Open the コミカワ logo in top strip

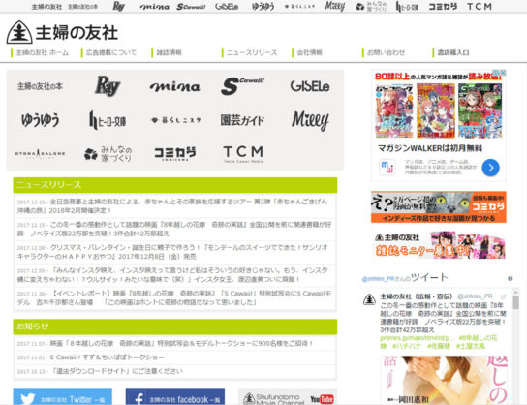(x=443, y=7)
